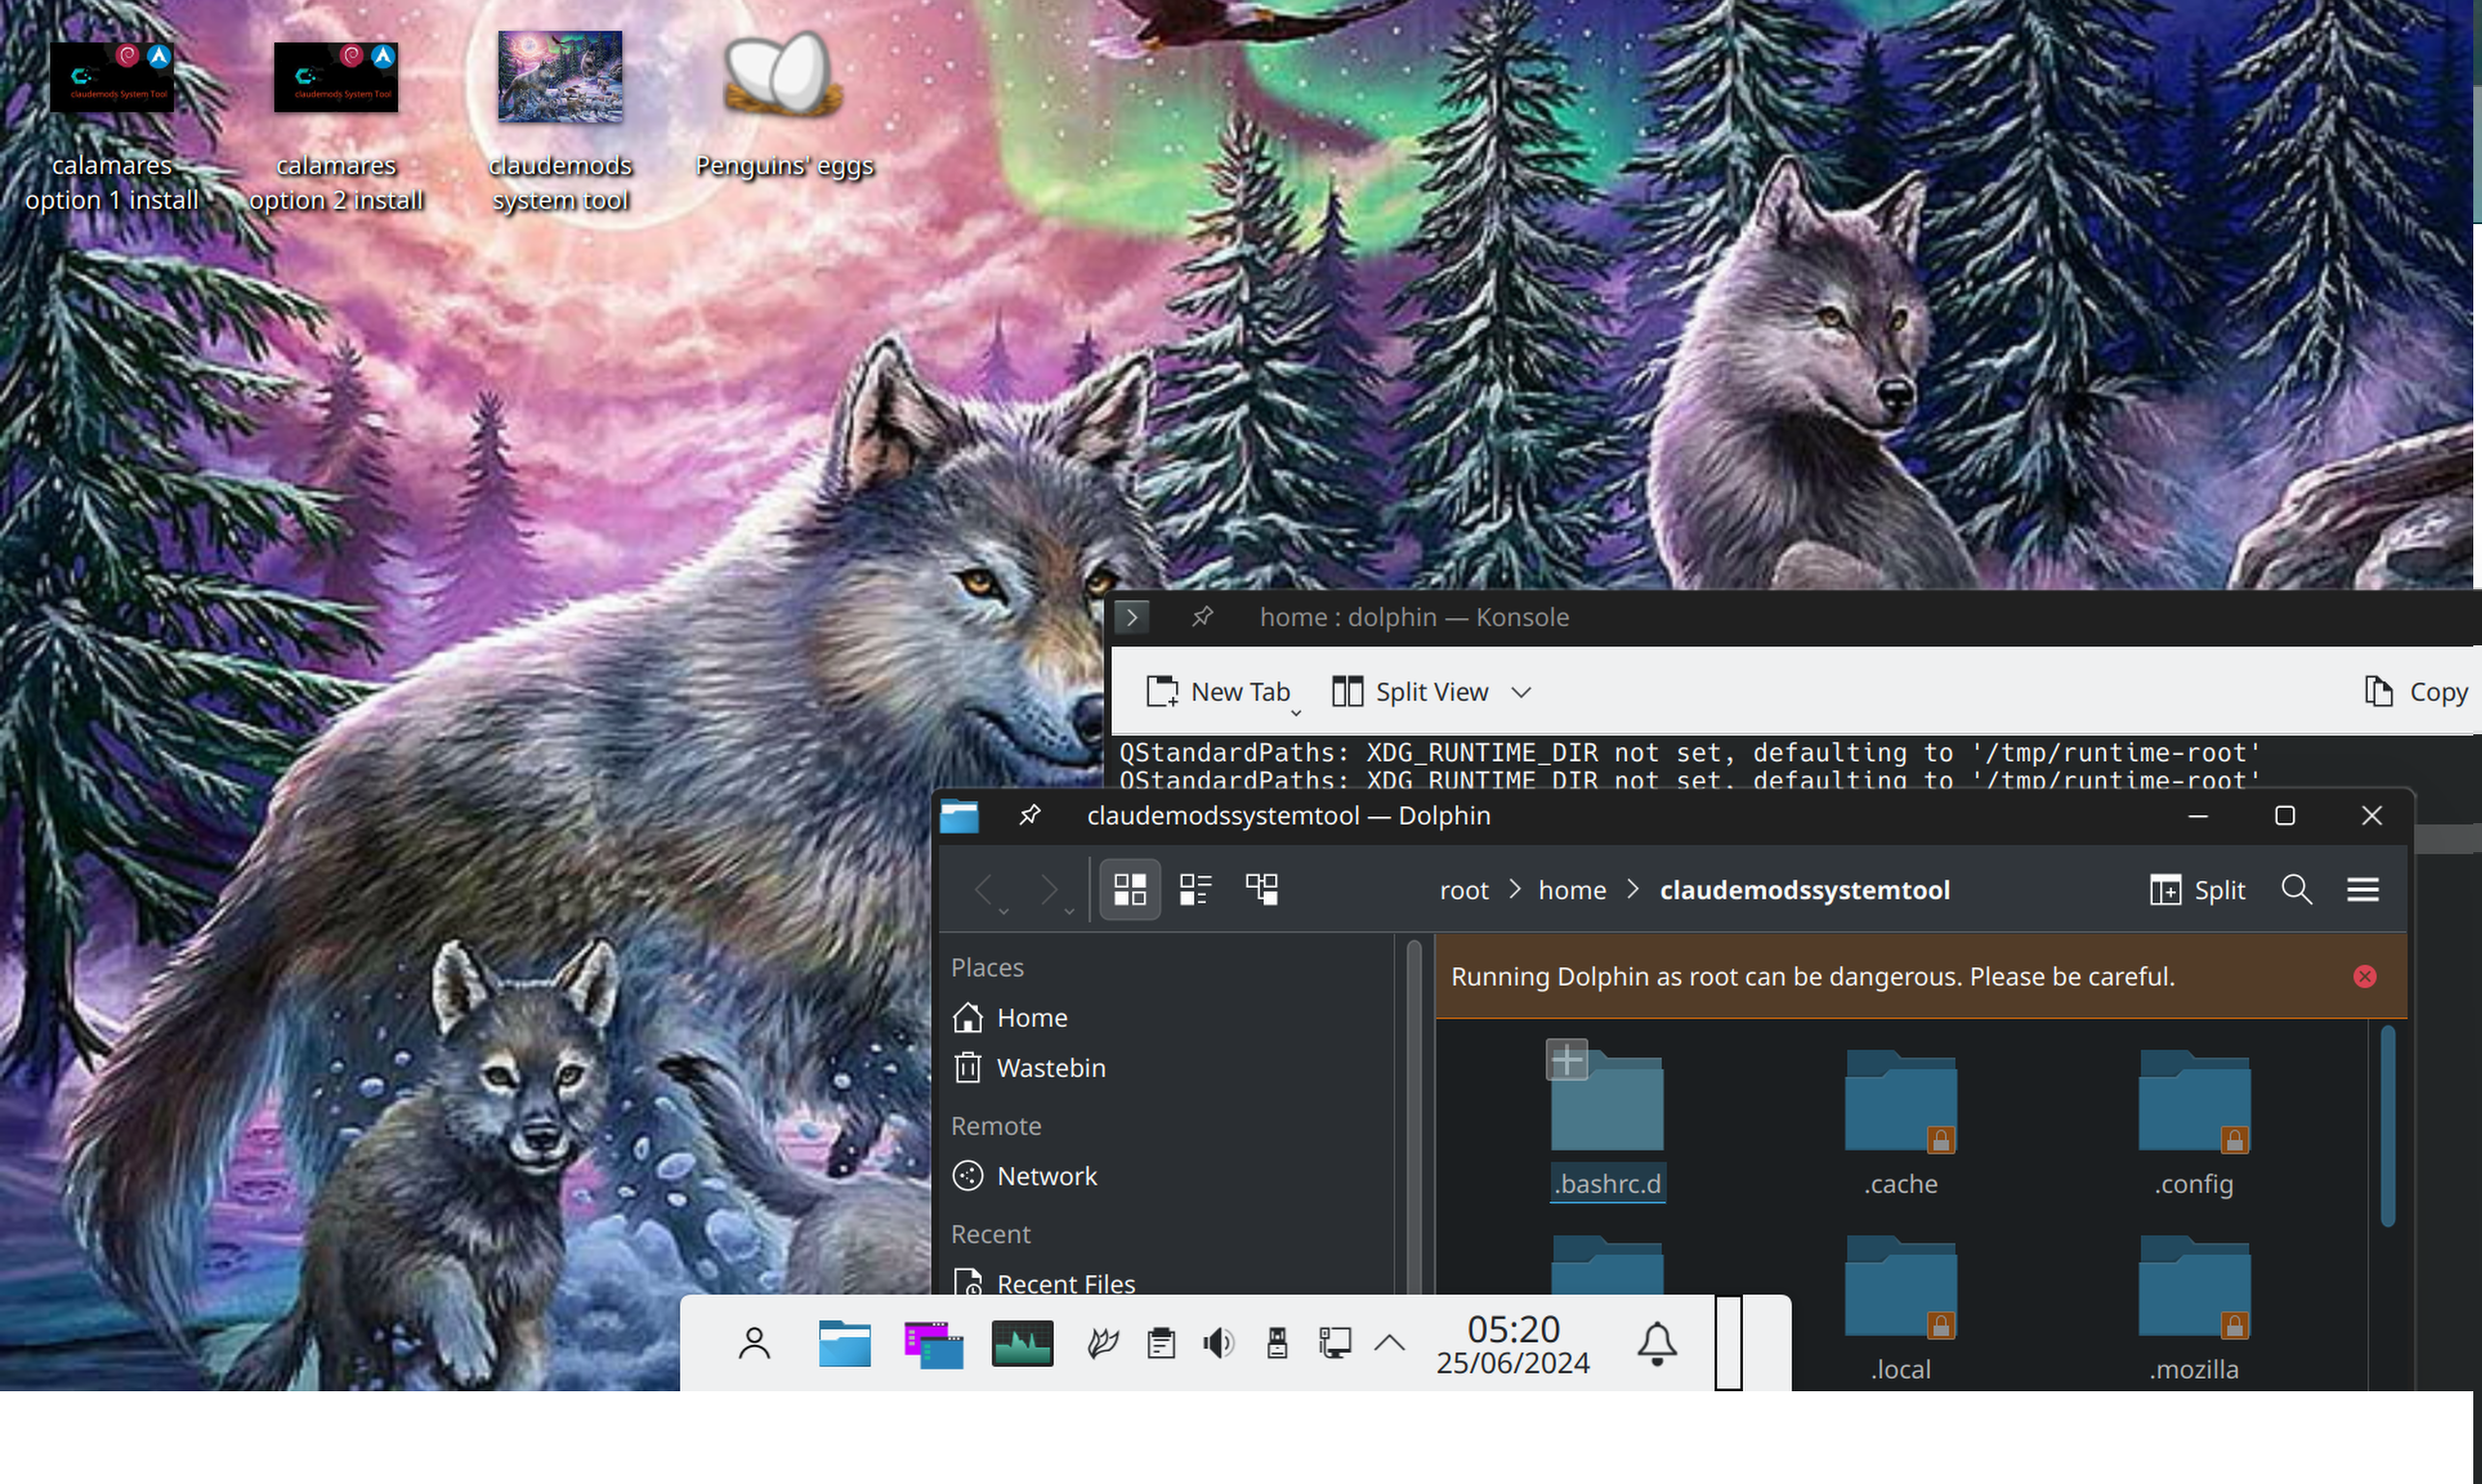Go forward in Dolphin
This screenshot has width=2482, height=1484.
pos(1050,890)
